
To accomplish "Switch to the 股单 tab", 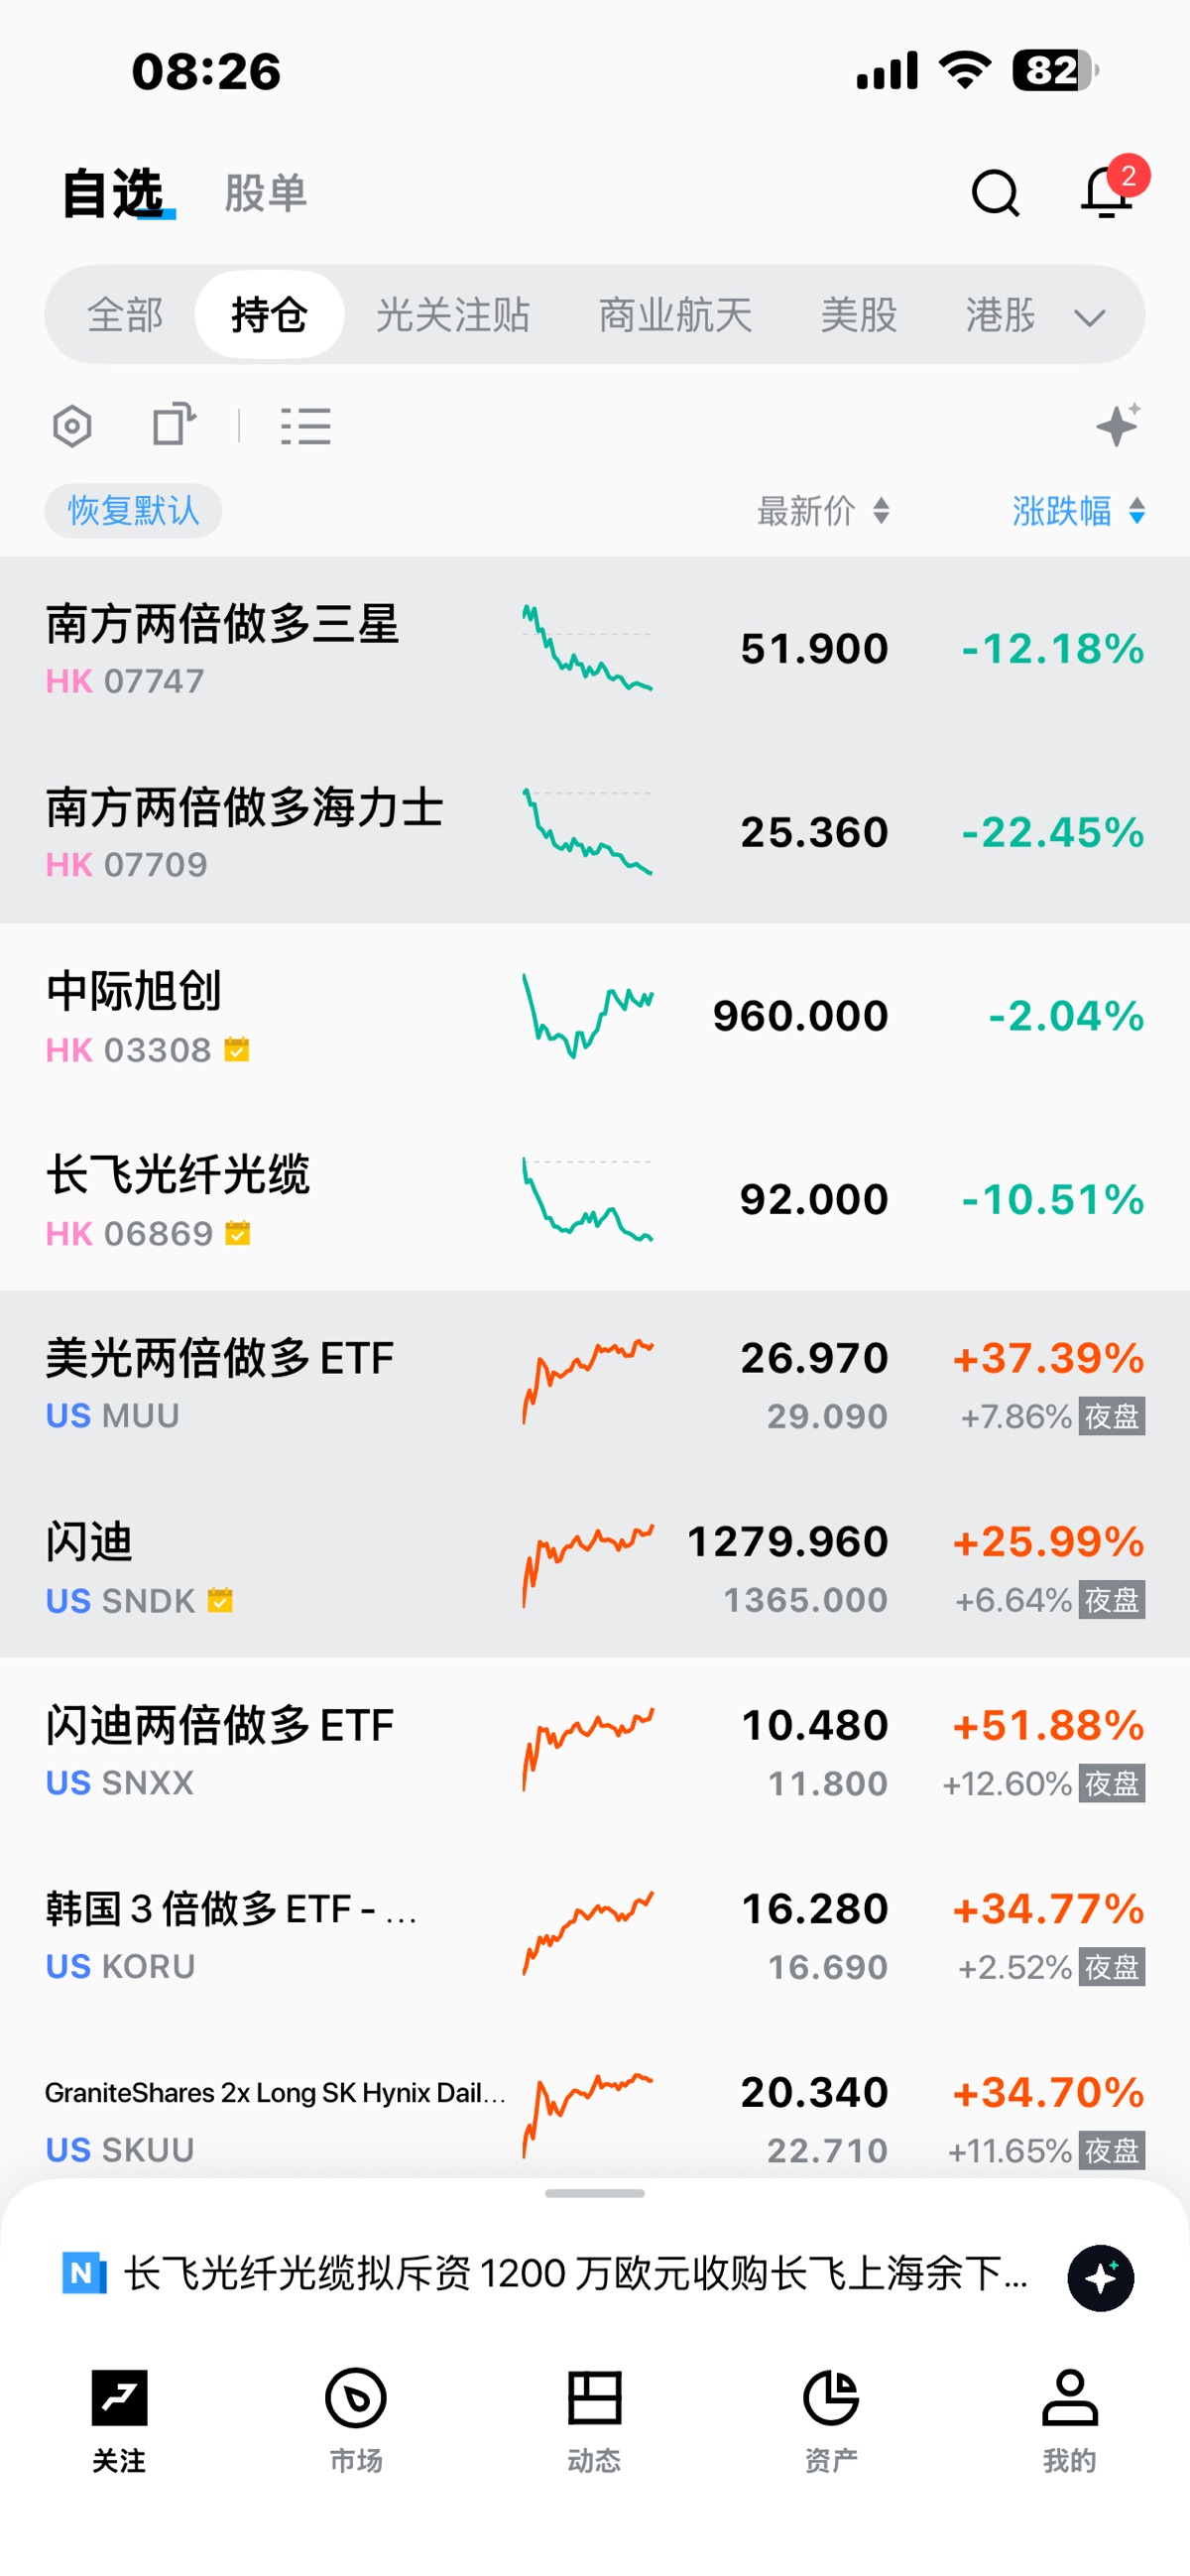I will coord(265,193).
